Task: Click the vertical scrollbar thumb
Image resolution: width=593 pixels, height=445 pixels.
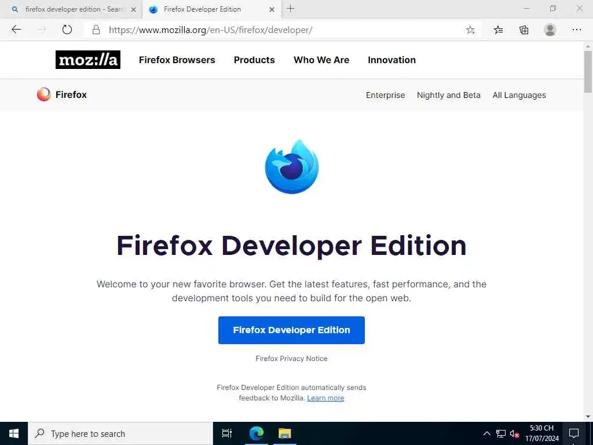Action: click(x=588, y=71)
